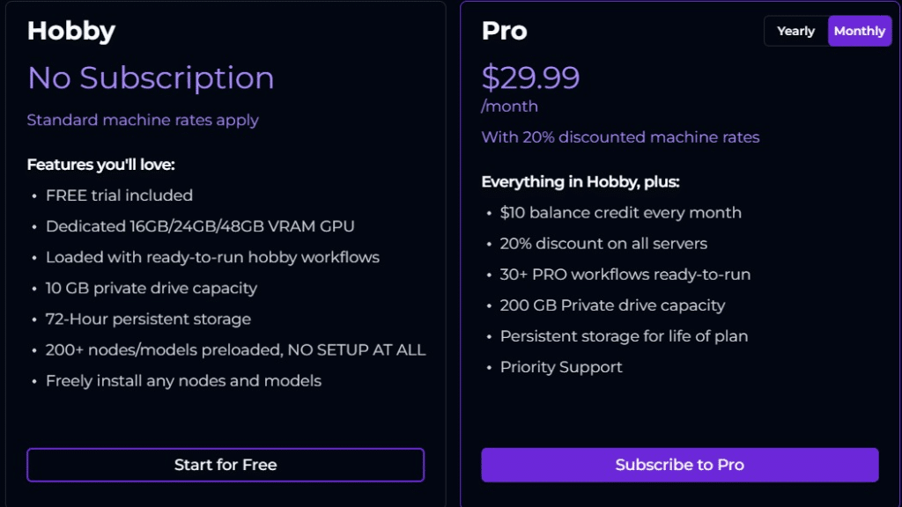Click the 200+ nodes/models preloaded item
Screen dimensions: 902x507
[235, 350]
